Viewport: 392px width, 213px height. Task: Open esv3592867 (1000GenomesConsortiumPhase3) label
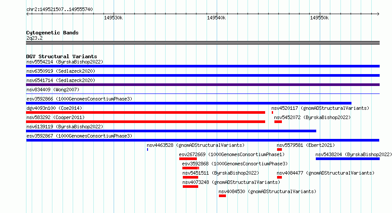tap(79, 136)
